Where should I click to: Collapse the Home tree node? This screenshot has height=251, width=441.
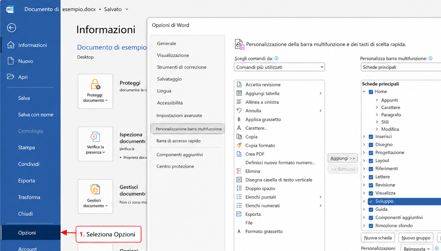pyautogui.click(x=364, y=92)
